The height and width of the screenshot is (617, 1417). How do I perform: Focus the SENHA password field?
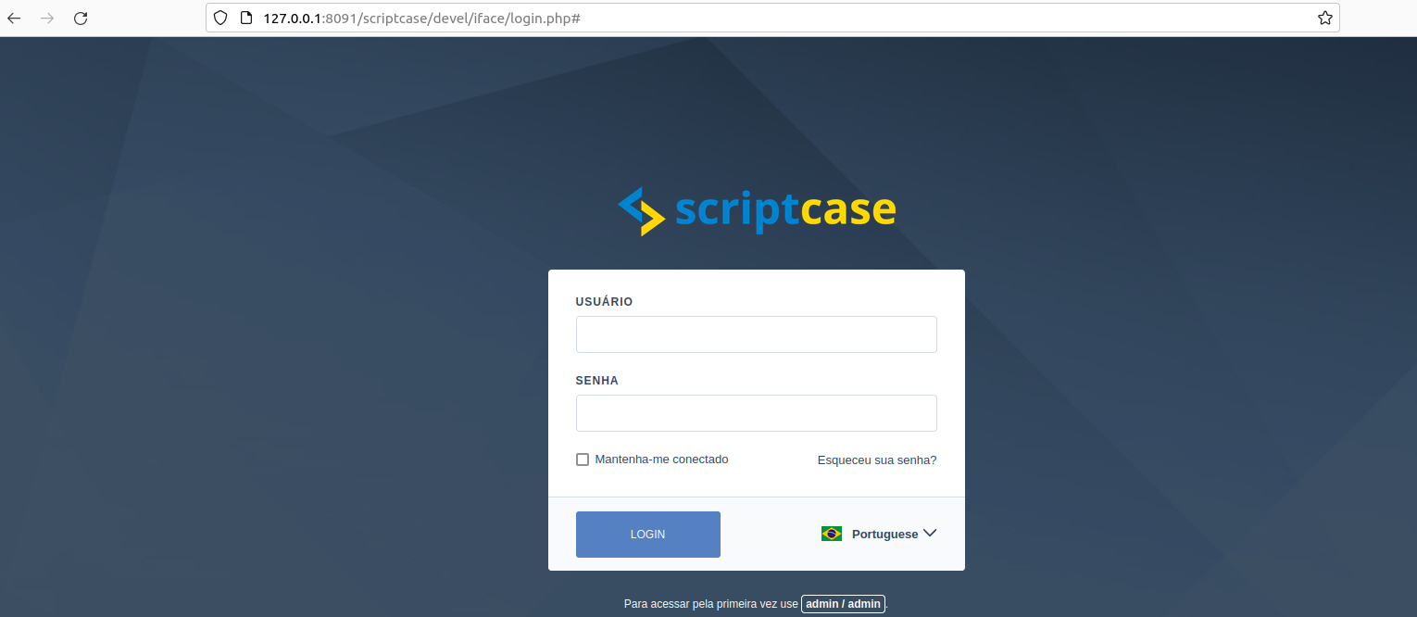(757, 413)
